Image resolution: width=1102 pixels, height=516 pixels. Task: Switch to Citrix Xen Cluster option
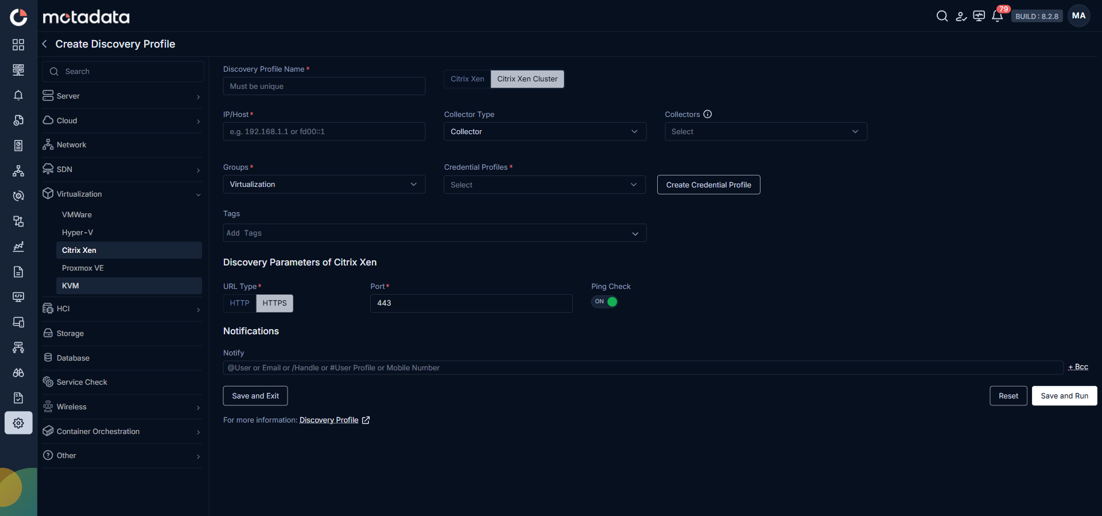click(x=527, y=79)
